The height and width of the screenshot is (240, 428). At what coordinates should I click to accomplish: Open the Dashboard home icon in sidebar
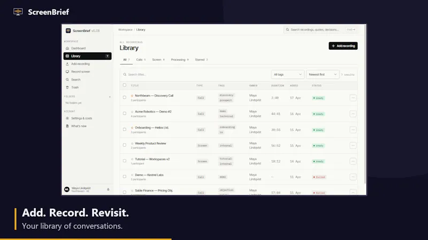67,48
